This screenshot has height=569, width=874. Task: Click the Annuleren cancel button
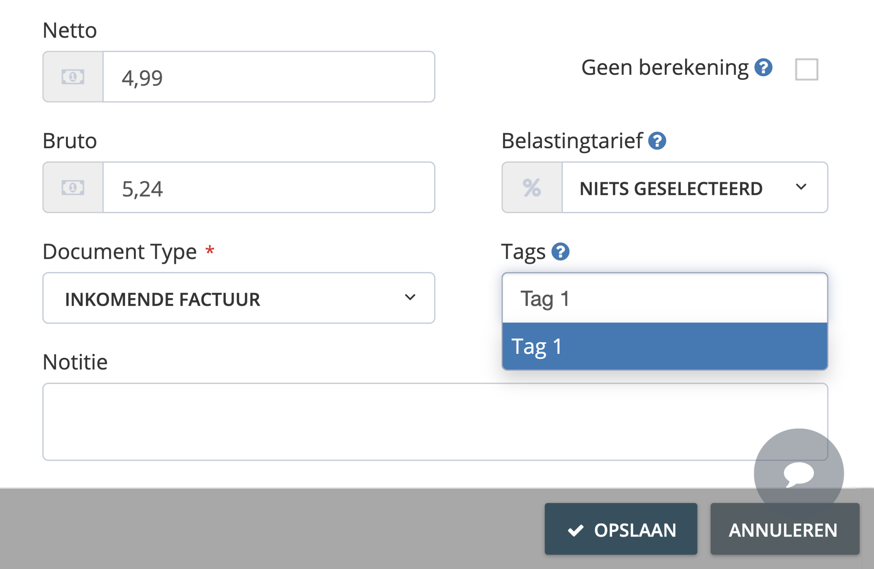coord(785,529)
